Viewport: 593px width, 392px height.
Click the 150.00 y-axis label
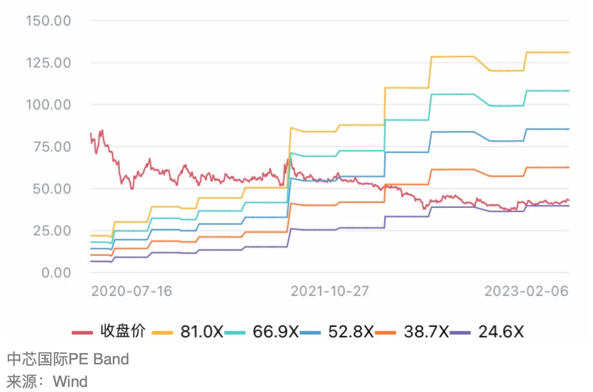(x=48, y=21)
